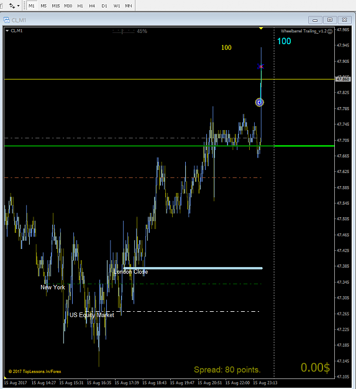The width and height of the screenshot is (356, 389).
Task: Click the US Equity Market label
Action: (x=92, y=315)
